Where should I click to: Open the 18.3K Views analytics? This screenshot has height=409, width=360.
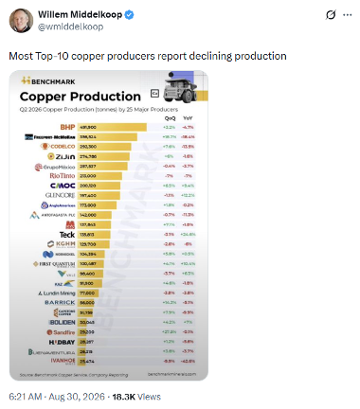(136, 397)
